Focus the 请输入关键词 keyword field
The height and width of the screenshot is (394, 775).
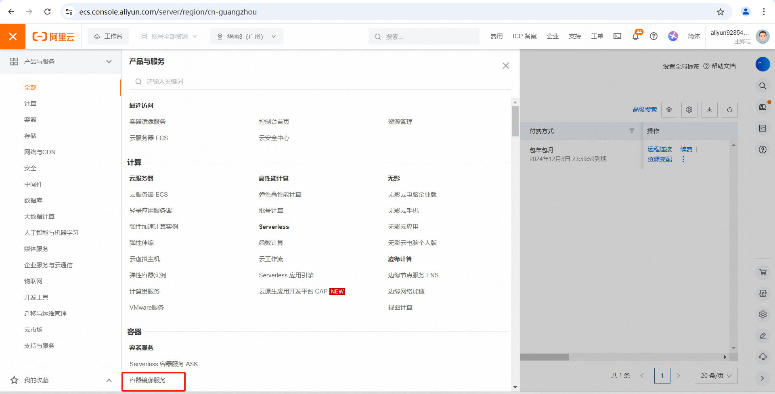pos(320,82)
